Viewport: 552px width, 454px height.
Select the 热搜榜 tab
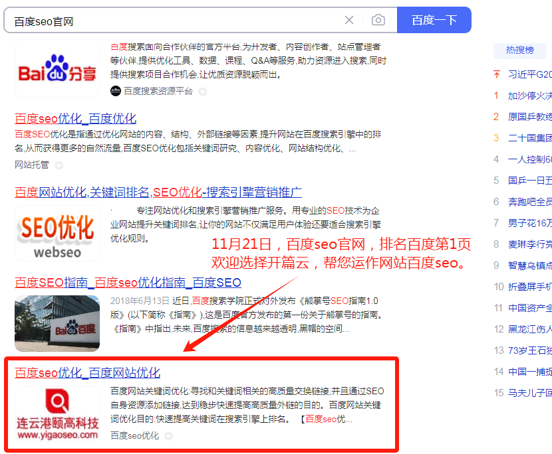pos(519,50)
